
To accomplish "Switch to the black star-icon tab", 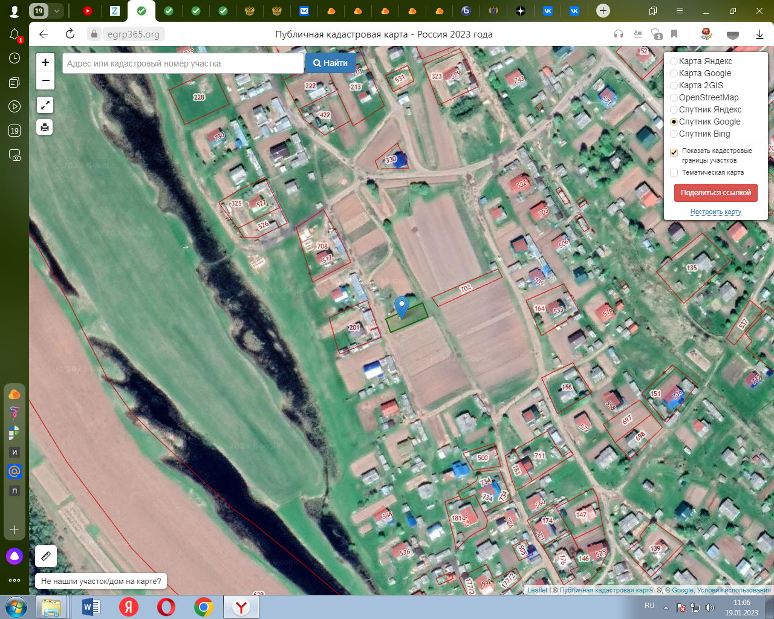I will (x=521, y=11).
